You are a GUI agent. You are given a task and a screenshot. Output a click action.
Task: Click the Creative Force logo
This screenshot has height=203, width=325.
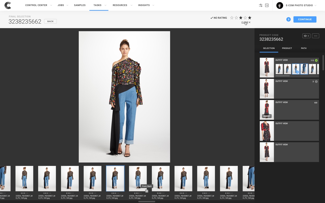click(8, 5)
